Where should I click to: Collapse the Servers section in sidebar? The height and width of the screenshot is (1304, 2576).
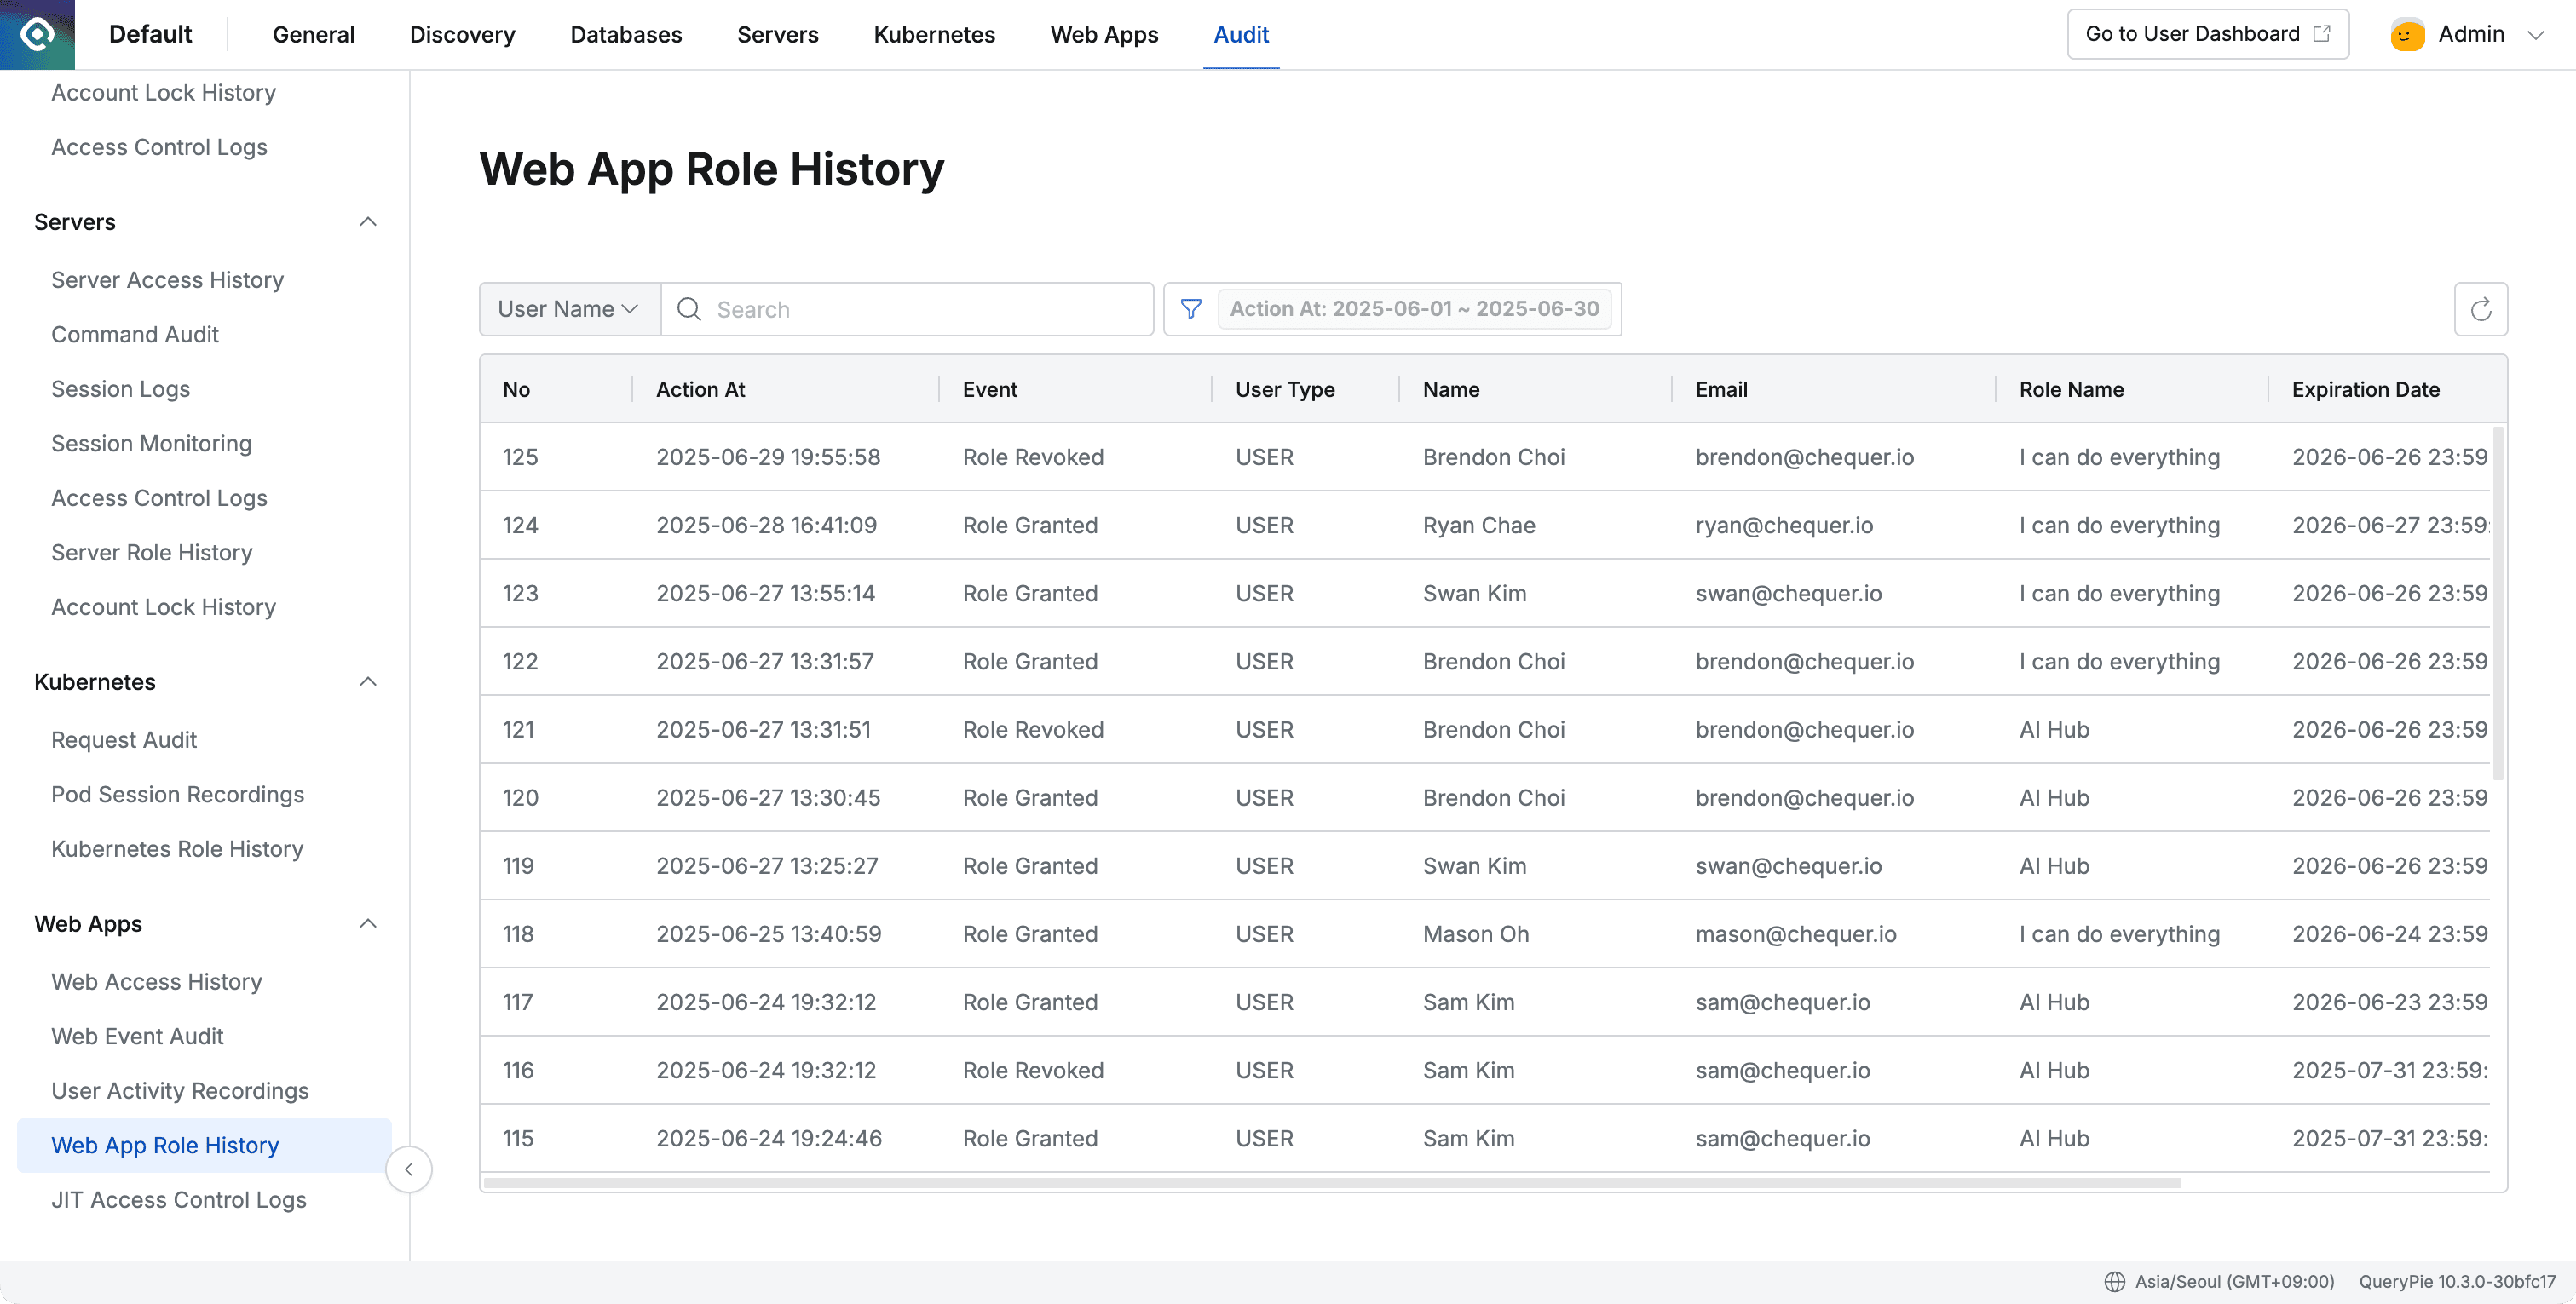point(367,221)
